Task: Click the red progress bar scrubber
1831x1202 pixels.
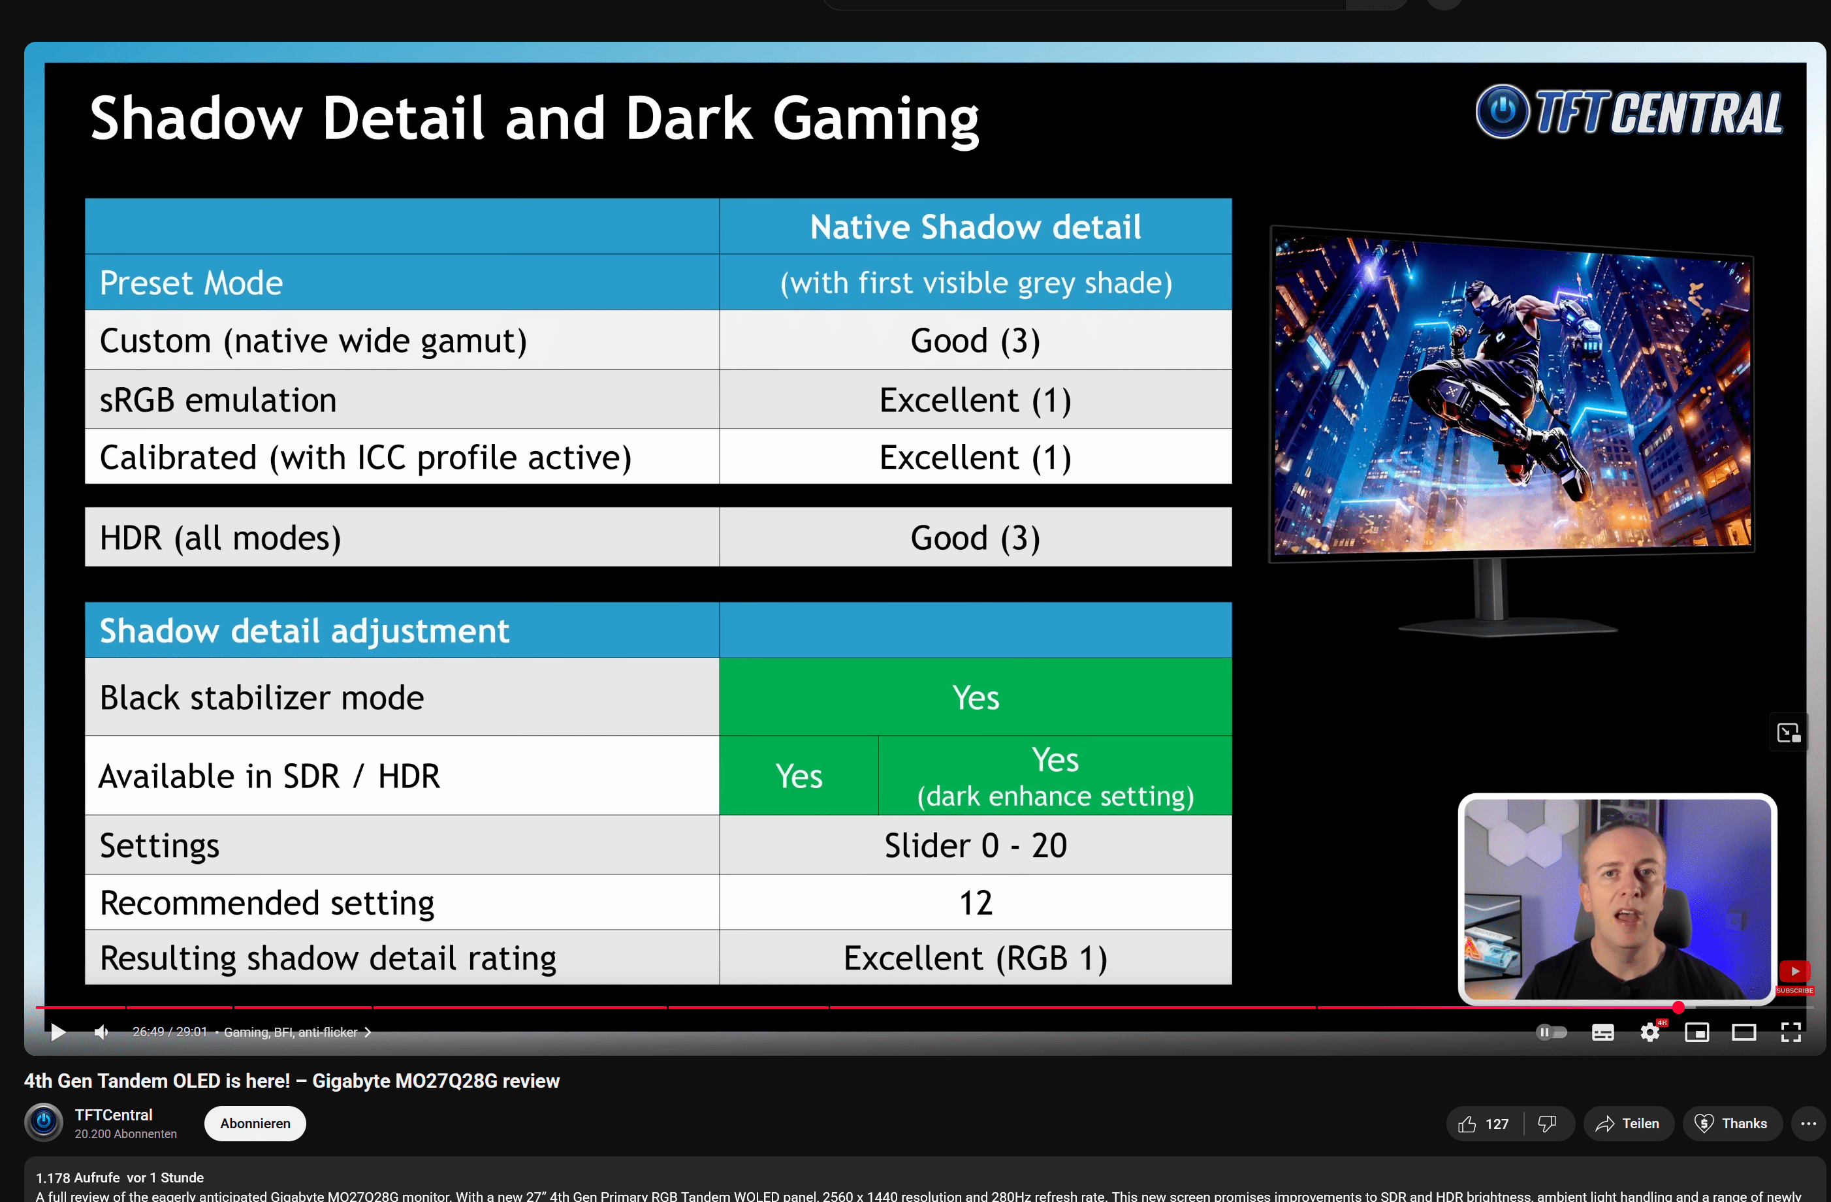Action: [1678, 1007]
